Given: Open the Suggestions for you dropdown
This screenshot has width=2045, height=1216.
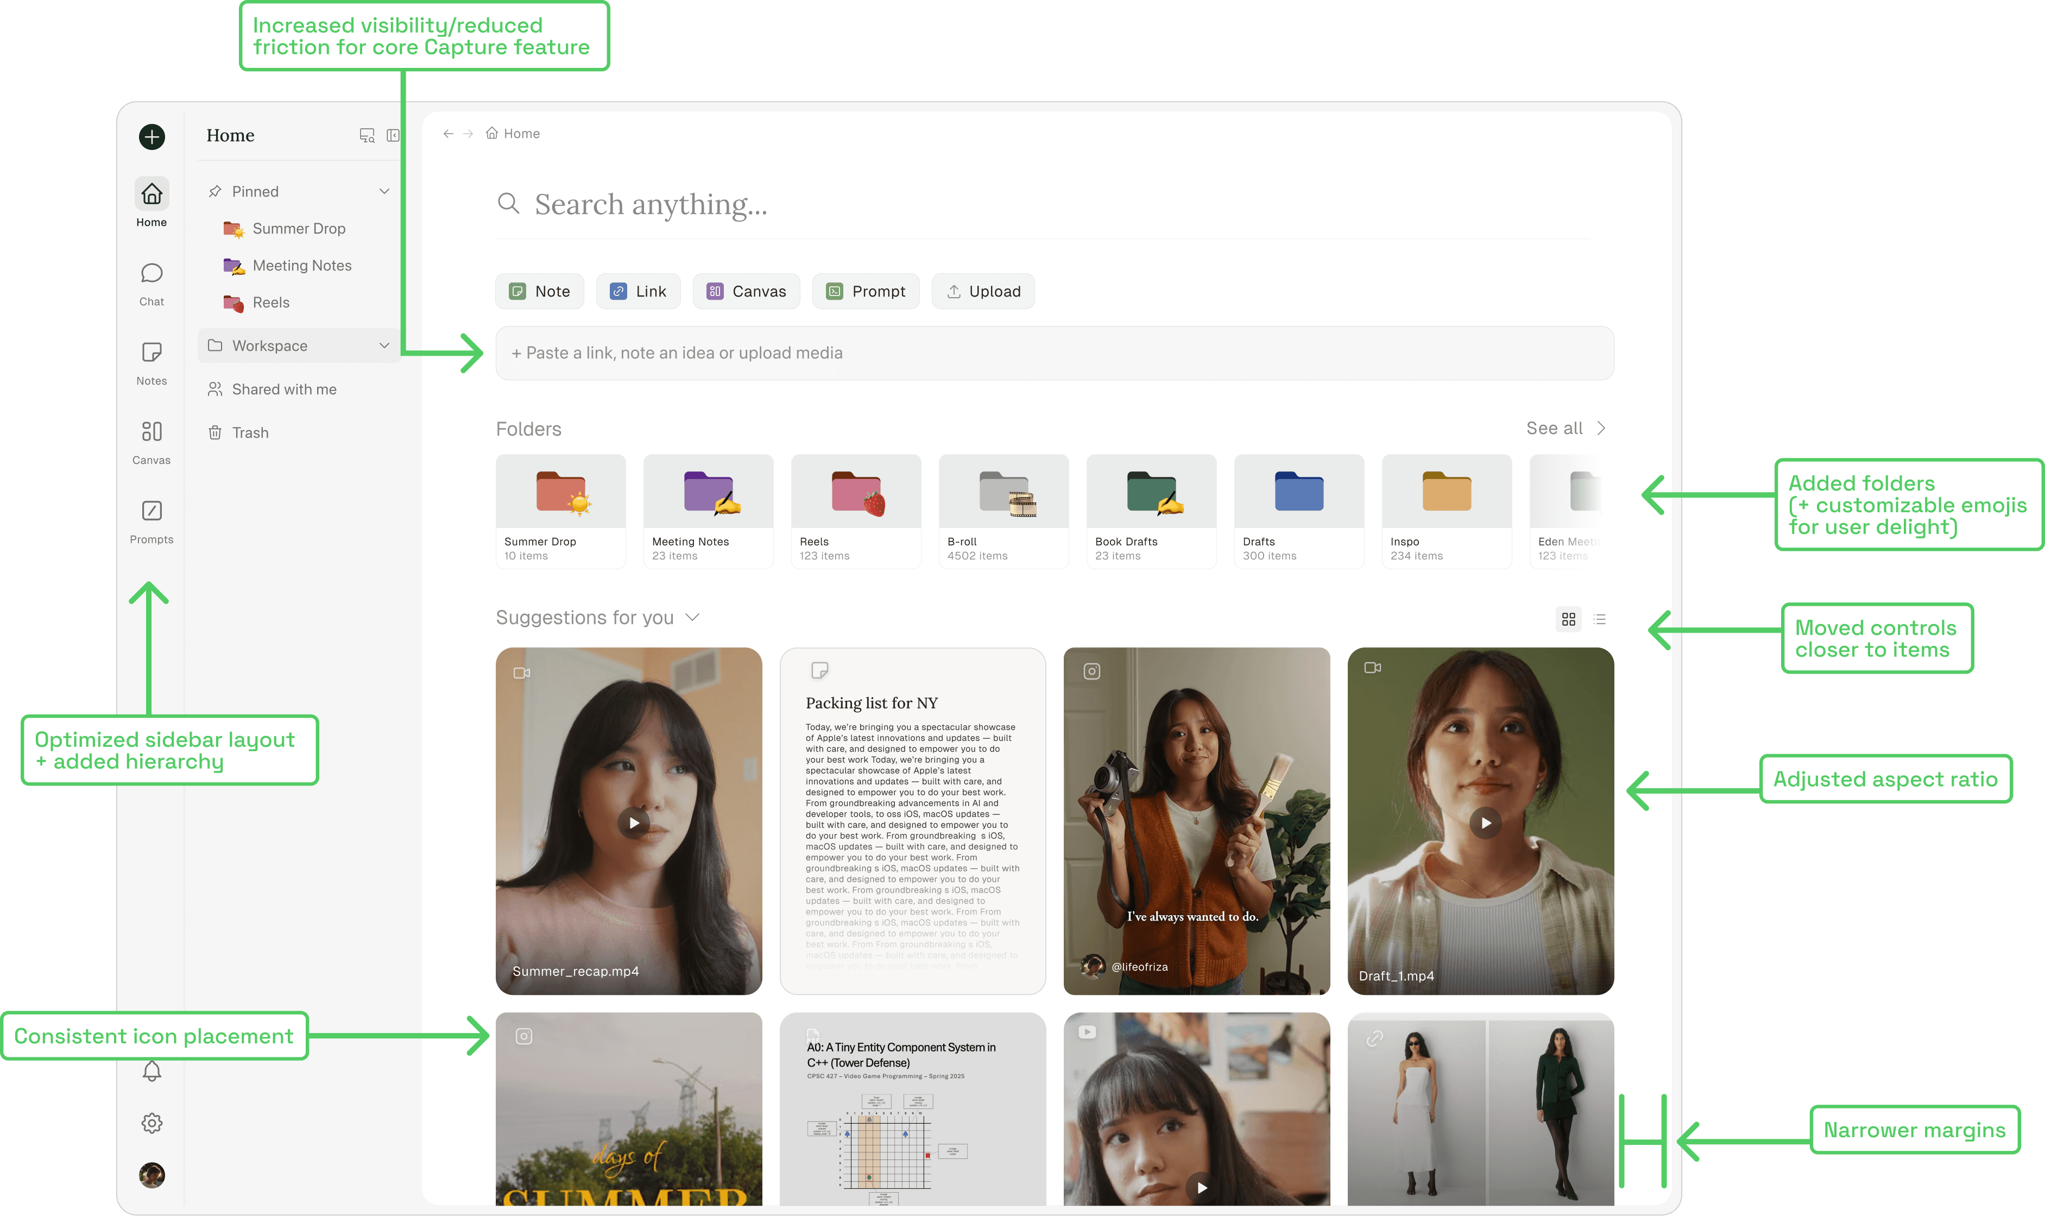Looking at the screenshot, I should [x=692, y=617].
